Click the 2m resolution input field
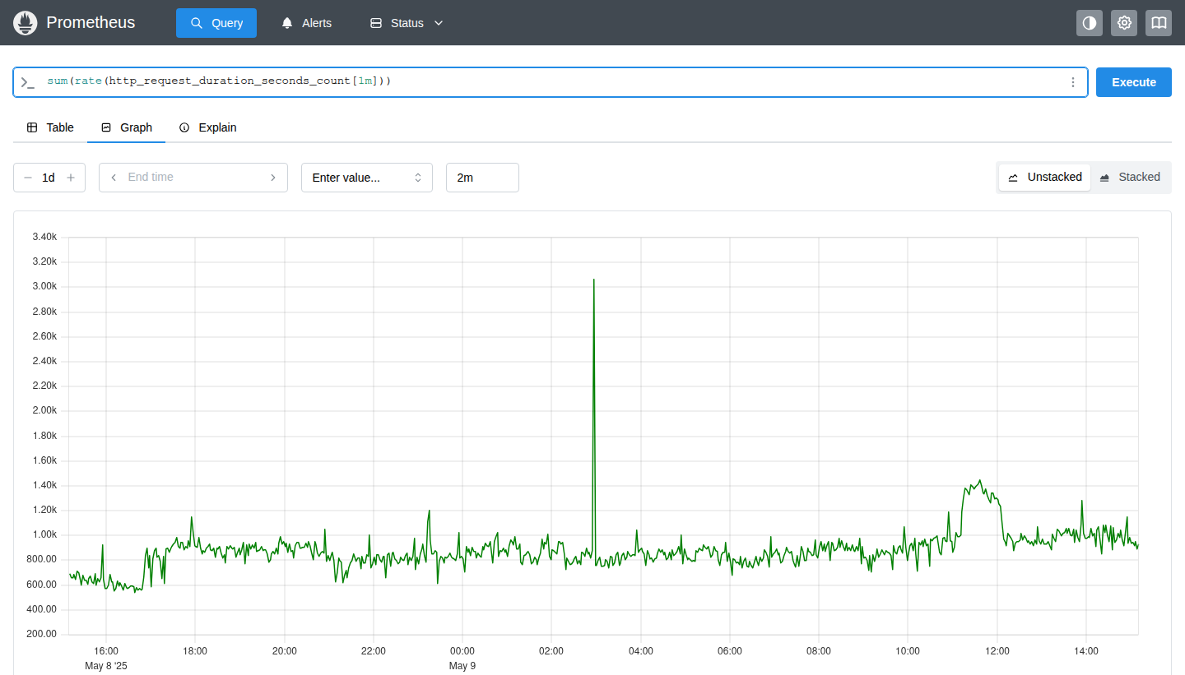 point(482,178)
